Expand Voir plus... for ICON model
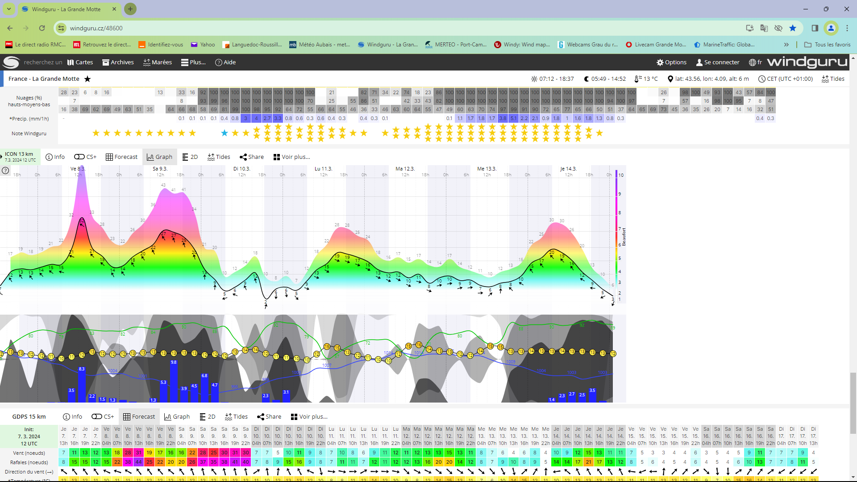This screenshot has height=482, width=857. pyautogui.click(x=291, y=157)
